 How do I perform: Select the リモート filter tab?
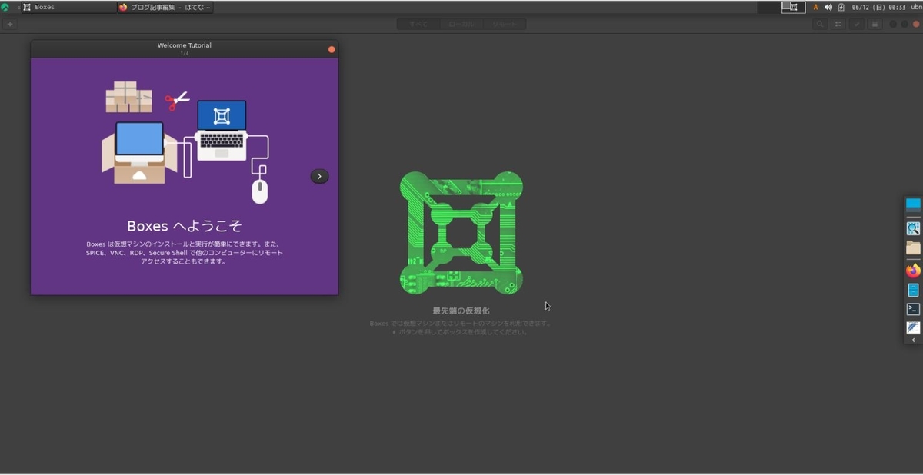click(x=505, y=24)
